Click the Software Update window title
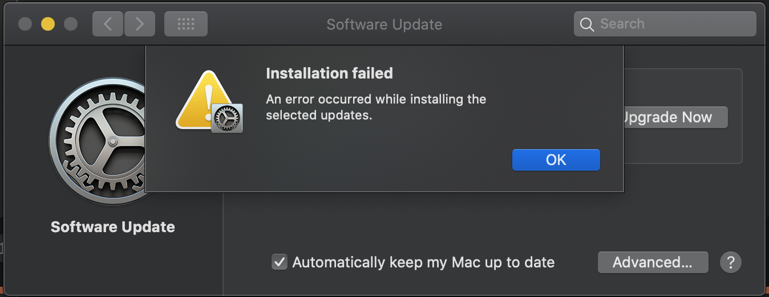This screenshot has width=769, height=297. [x=384, y=24]
